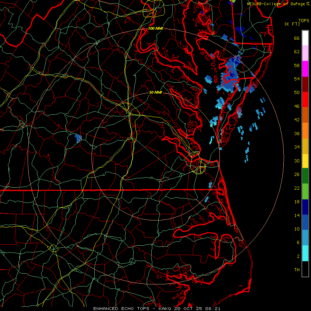
Task: Click the cyan legend swatch
Action: tap(305, 253)
